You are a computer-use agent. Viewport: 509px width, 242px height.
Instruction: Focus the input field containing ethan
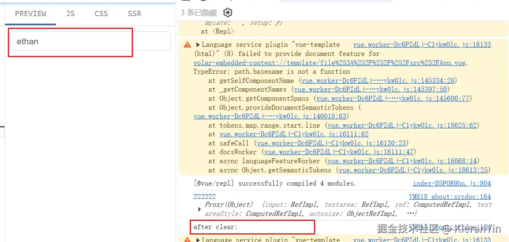pyautogui.click(x=90, y=41)
